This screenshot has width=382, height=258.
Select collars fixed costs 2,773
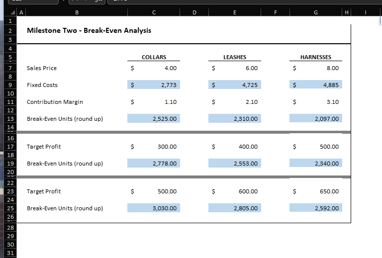(x=154, y=85)
